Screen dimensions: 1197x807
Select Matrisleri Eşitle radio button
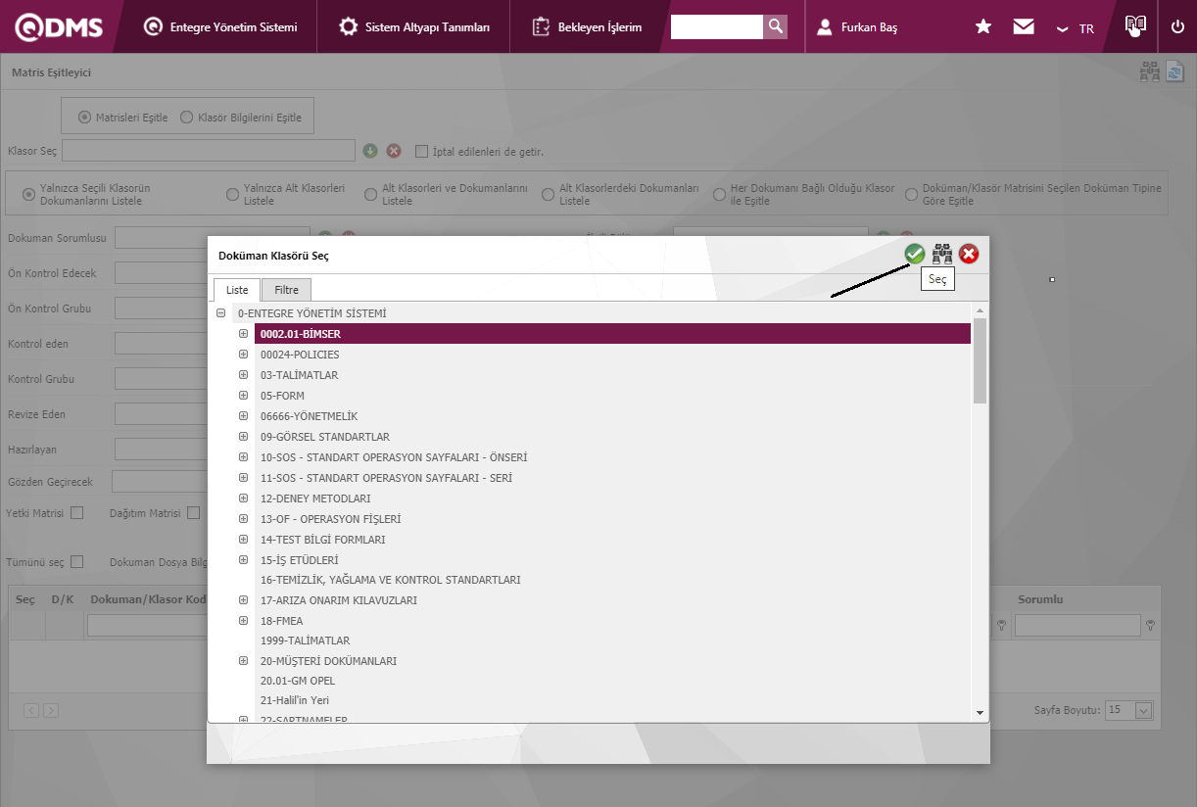click(84, 118)
